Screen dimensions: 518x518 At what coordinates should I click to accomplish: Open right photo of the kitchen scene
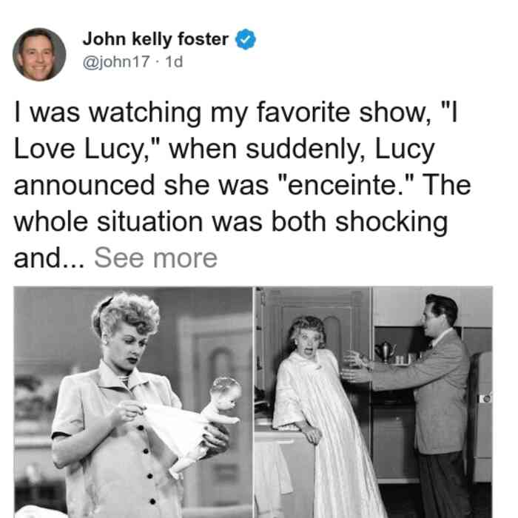click(374, 402)
